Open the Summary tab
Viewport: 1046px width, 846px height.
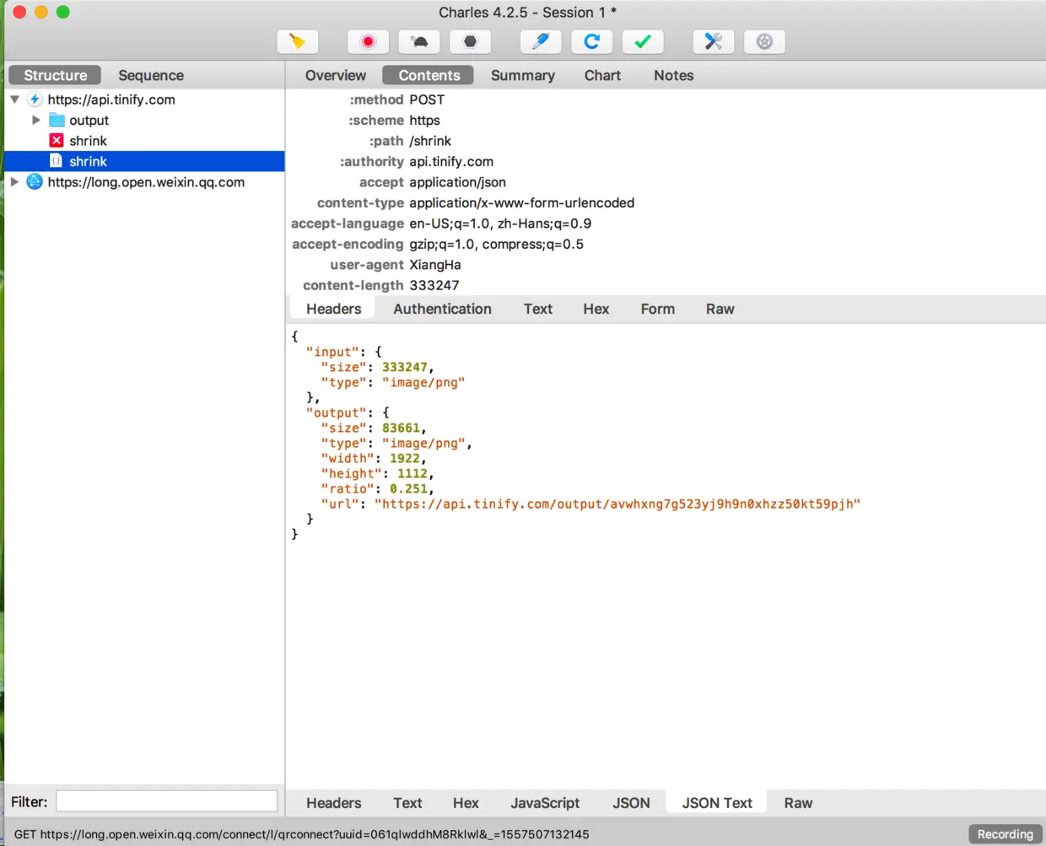(x=523, y=75)
